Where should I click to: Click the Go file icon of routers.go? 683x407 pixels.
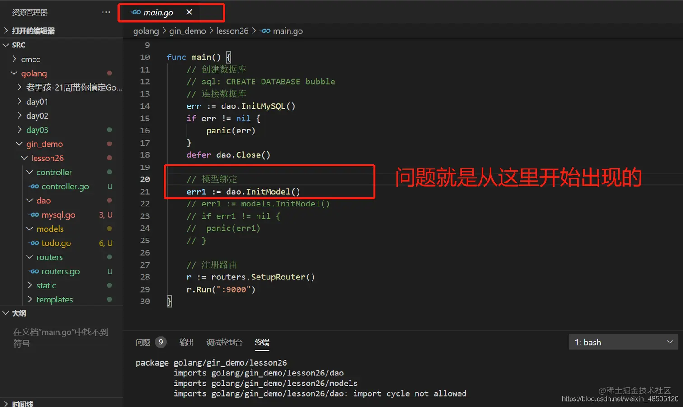click(34, 271)
